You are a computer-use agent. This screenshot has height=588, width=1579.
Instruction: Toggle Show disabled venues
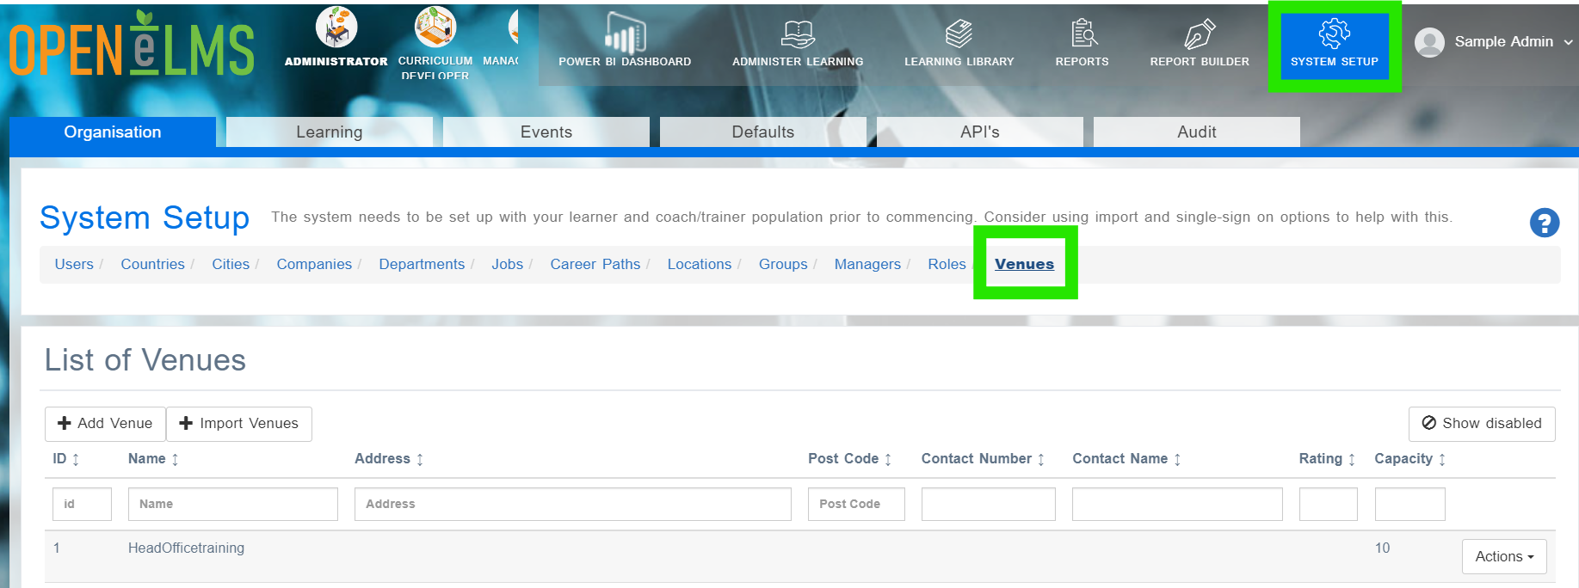pos(1482,424)
